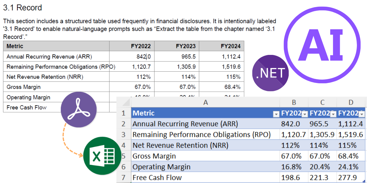Image resolution: width=367 pixels, height=183 pixels.
Task: Click the 'Metric' header in the PDF table
Action: [x=56, y=46]
